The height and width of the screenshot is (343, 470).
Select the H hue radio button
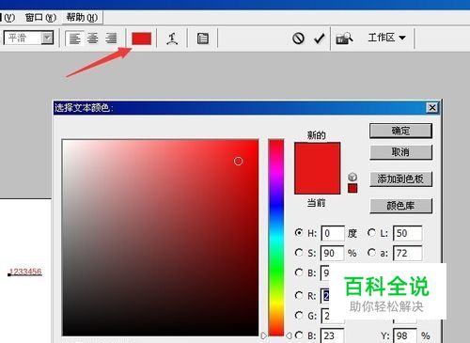click(299, 233)
